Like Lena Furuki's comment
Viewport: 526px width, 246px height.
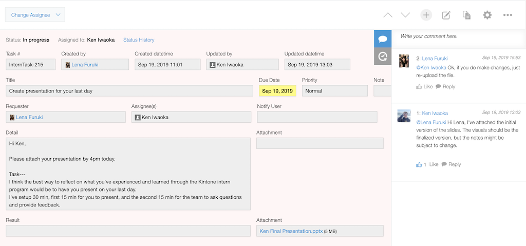coord(425,87)
